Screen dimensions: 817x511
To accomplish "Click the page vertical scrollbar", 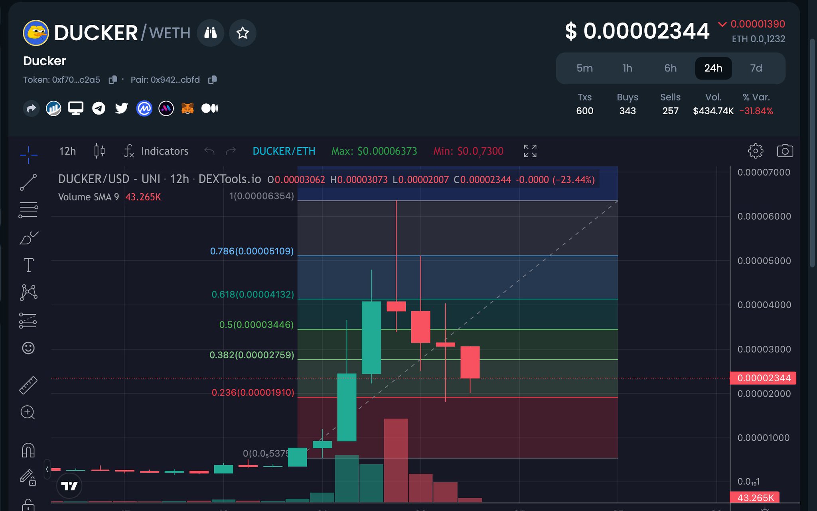I will [x=812, y=153].
